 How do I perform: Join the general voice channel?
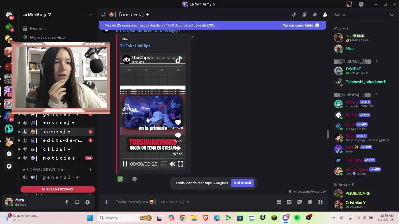tap(57, 177)
